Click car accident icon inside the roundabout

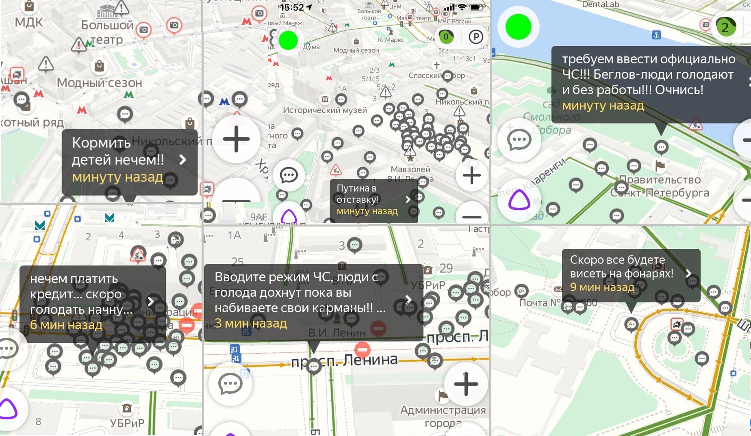coord(677,324)
